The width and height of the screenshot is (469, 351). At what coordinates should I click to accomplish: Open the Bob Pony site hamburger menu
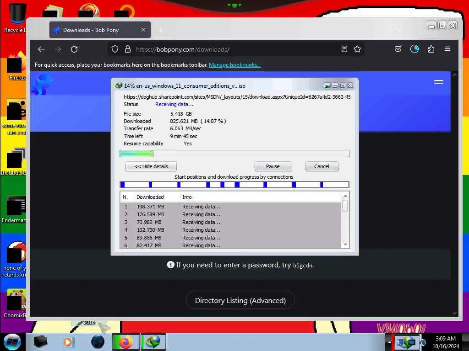pyautogui.click(x=439, y=82)
